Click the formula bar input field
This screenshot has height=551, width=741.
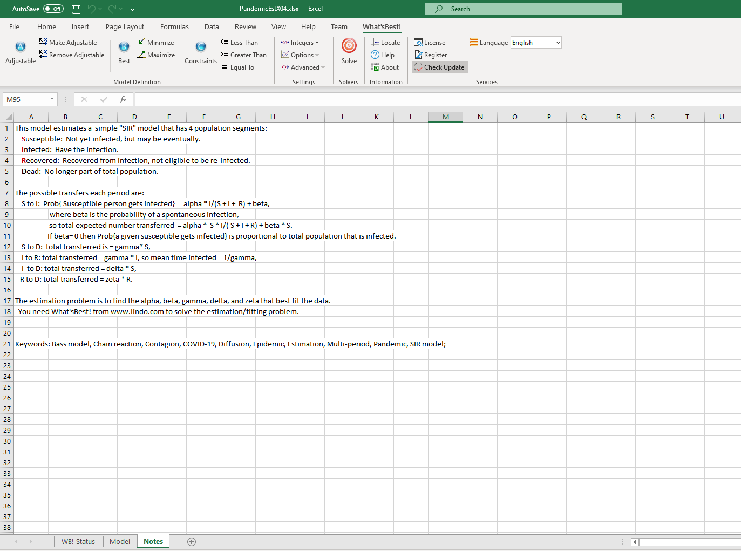point(432,99)
